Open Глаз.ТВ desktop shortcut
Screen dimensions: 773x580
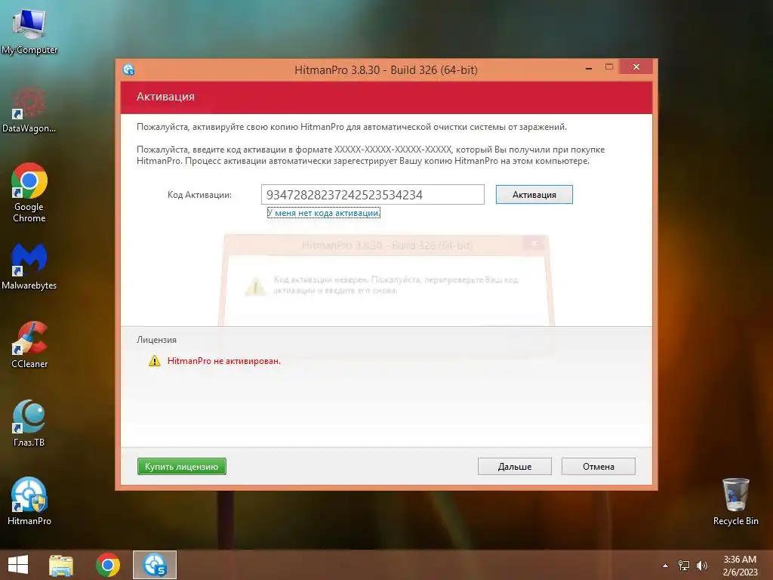[29, 423]
